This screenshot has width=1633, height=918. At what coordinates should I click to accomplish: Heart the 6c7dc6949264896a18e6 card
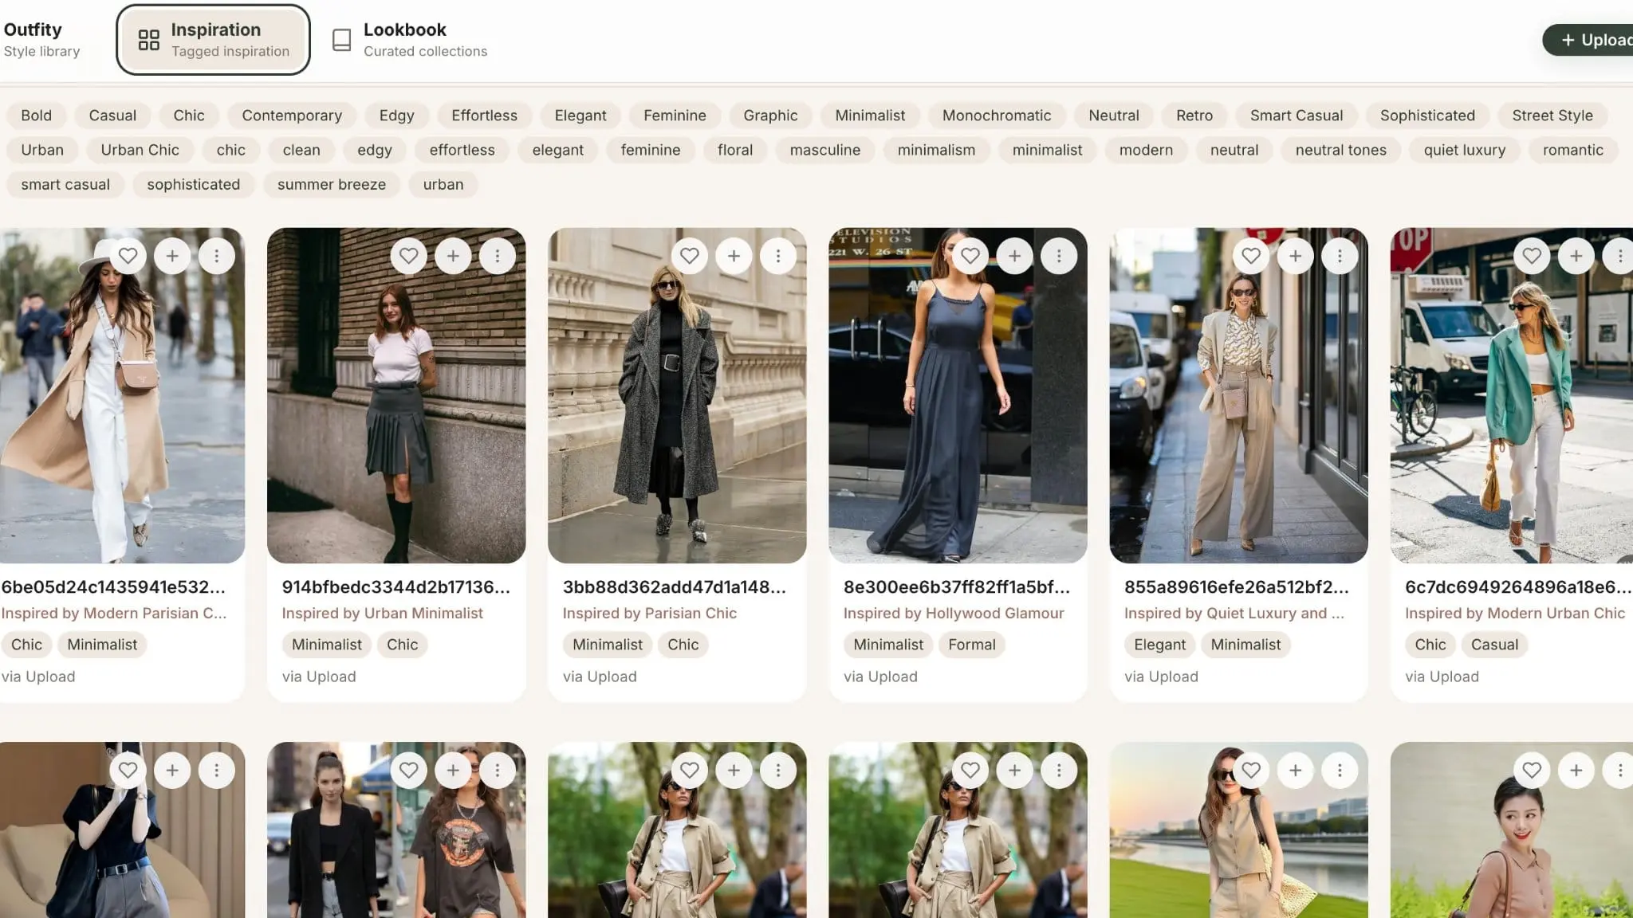(1532, 256)
